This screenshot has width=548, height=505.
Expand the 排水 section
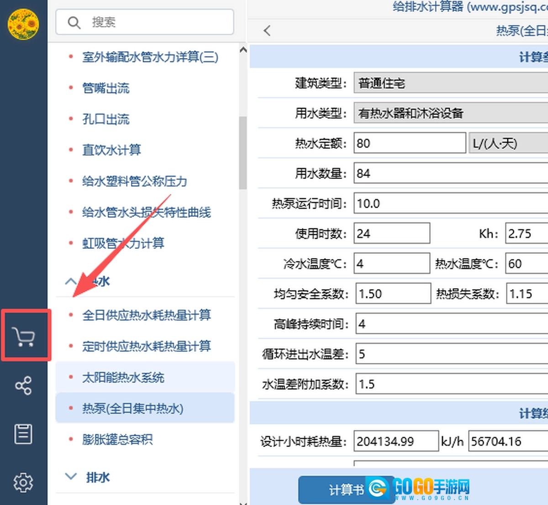[x=71, y=477]
